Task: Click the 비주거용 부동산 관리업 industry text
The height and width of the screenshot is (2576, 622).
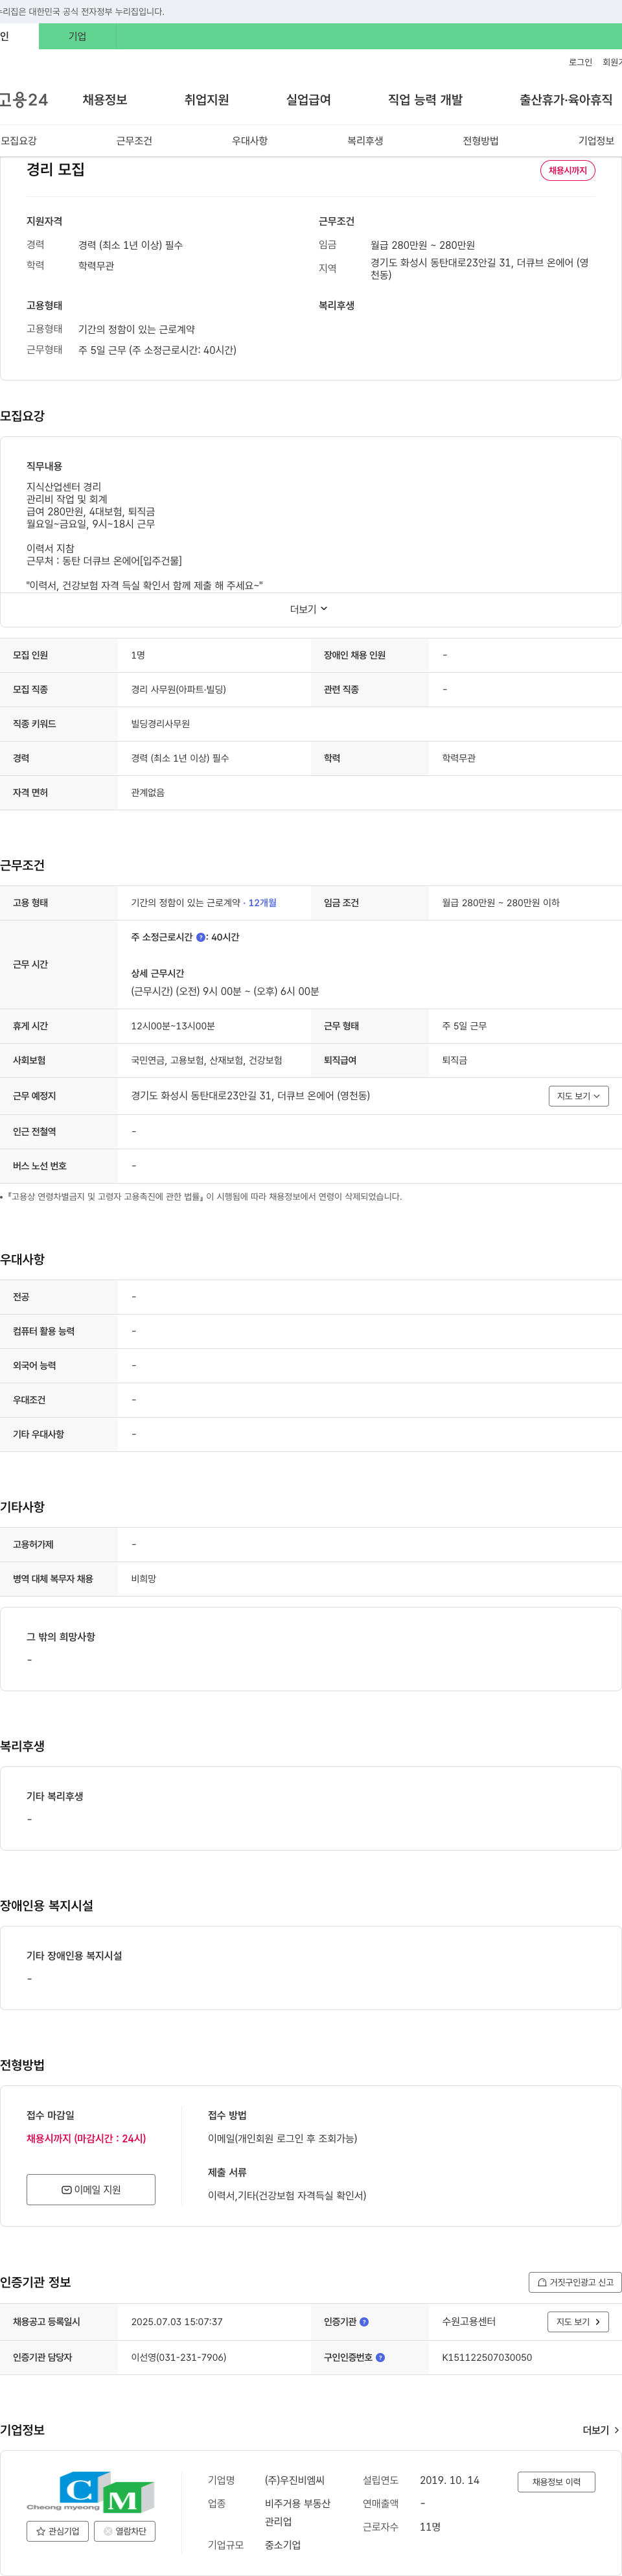Action: [x=297, y=2512]
